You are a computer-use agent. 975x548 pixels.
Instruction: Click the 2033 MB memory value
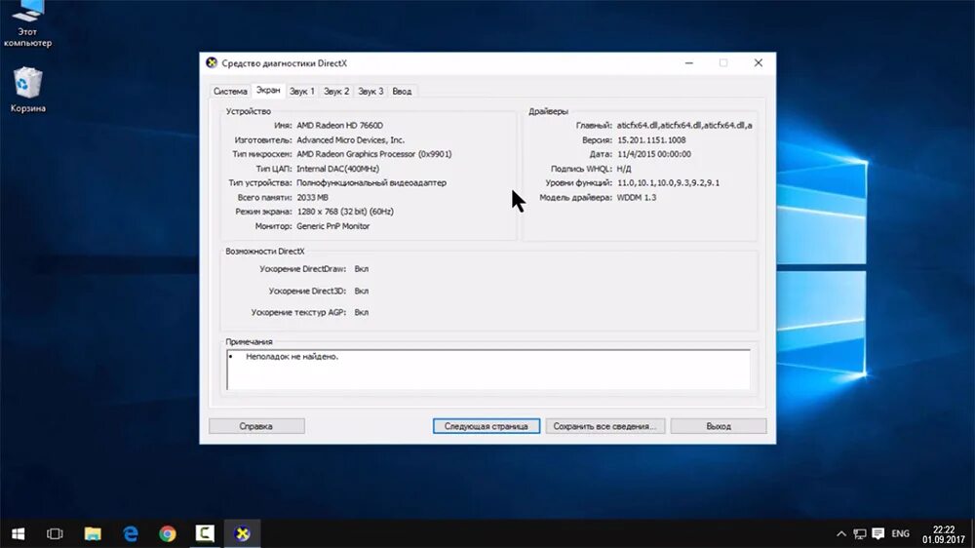pos(312,197)
